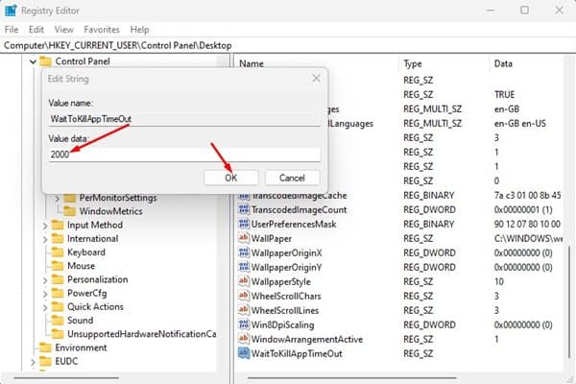Expand the Quick Actions key
Viewport: 576px width, 384px height.
45,307
